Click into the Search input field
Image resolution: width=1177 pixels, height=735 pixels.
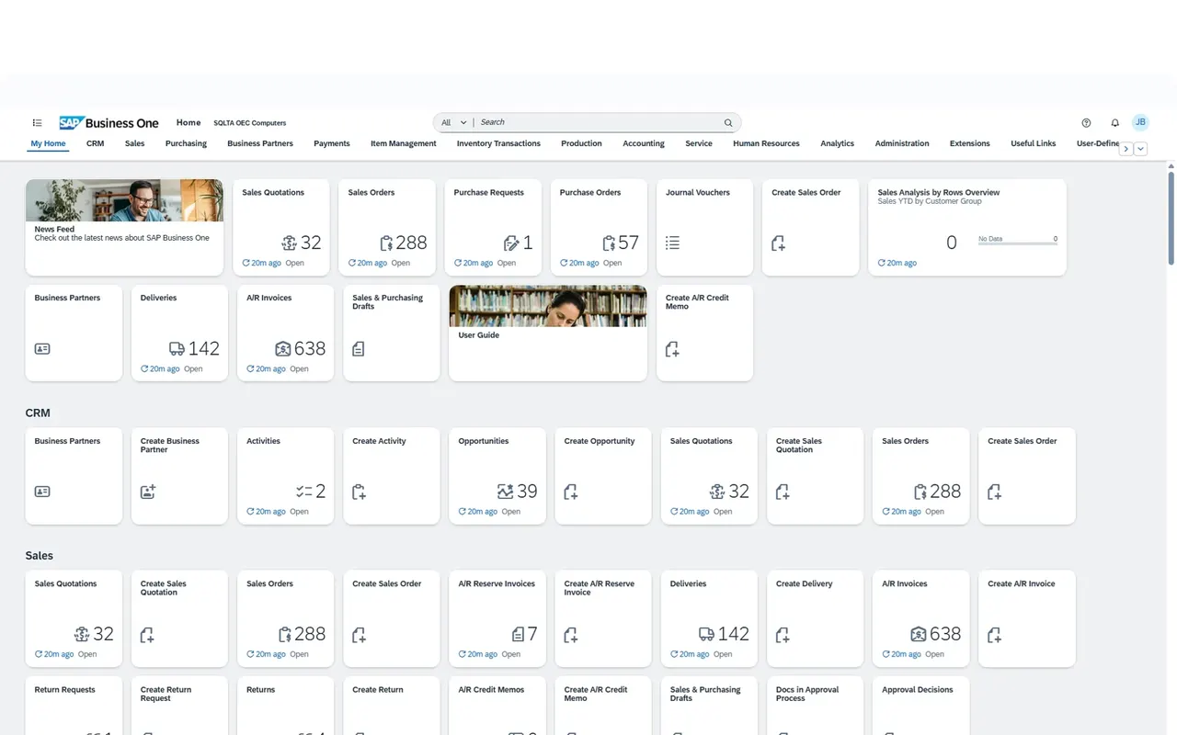[598, 122]
